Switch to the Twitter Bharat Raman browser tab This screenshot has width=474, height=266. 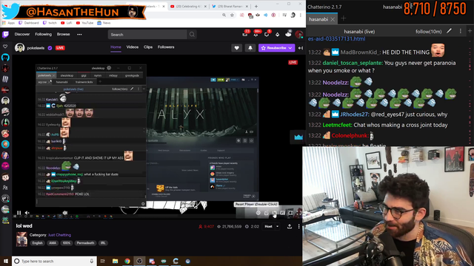(230, 7)
